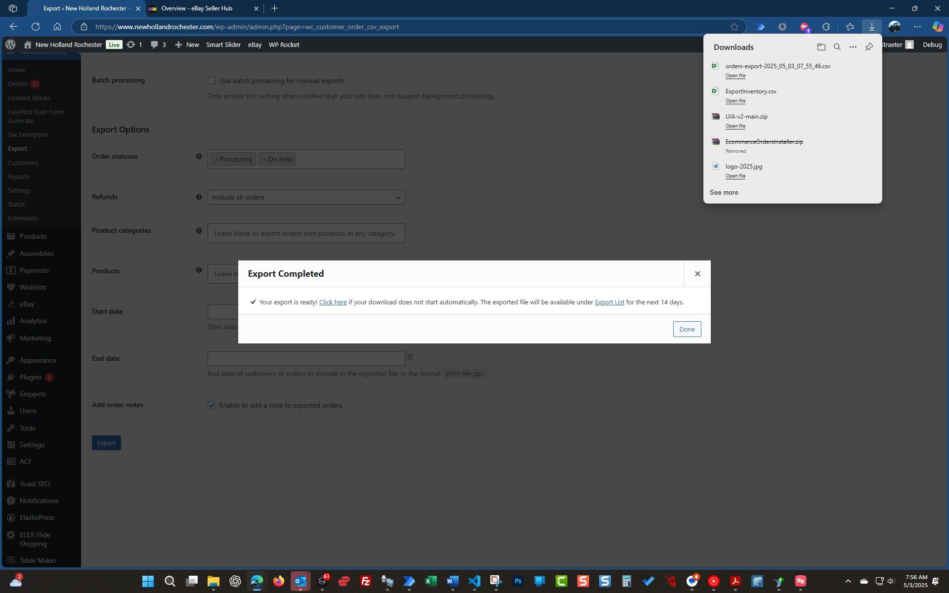Switch to eBay Seller Hub tab
Viewport: 949px width, 593px height.
(x=197, y=8)
